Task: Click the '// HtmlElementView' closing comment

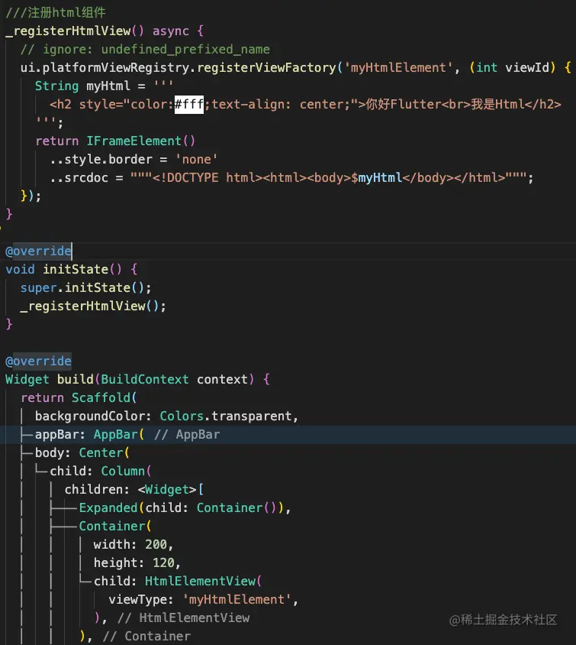Action: click(184, 617)
